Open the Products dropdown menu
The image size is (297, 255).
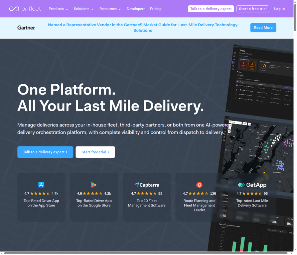[x=58, y=9]
